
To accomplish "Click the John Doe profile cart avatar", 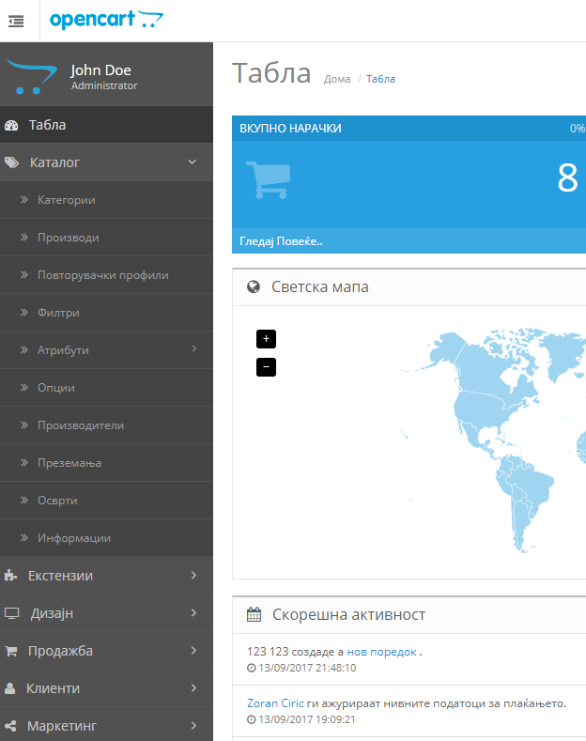I will pyautogui.click(x=32, y=77).
